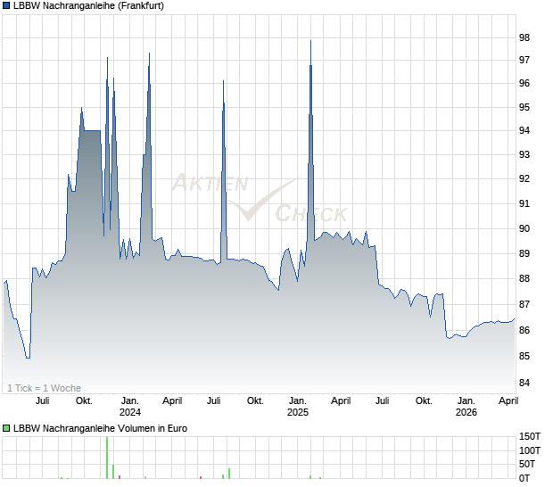
Task: Click the blue legend square beside chart title
Action: pyautogui.click(x=6, y=5)
